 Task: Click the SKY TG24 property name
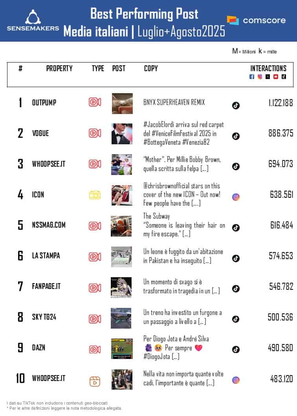[x=44, y=317]
